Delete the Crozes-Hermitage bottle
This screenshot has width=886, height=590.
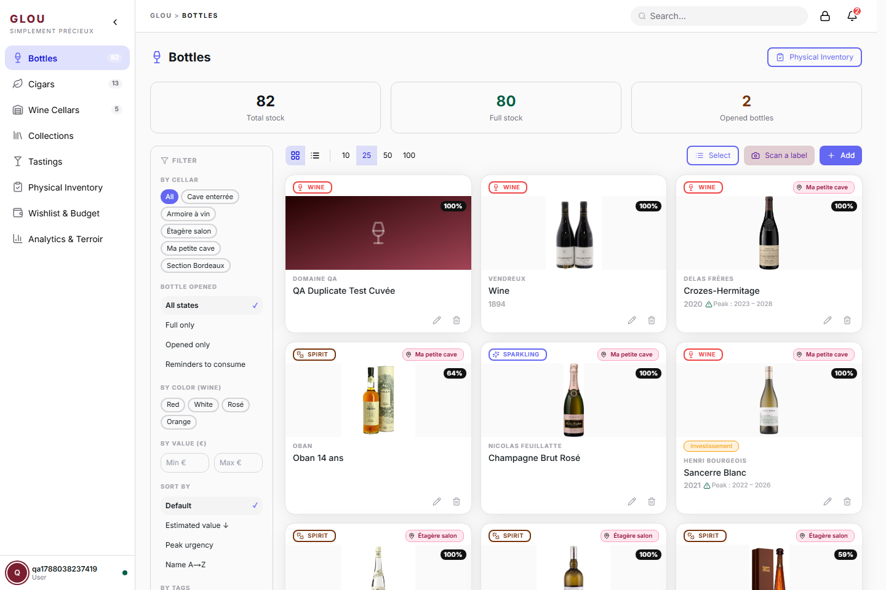point(847,320)
